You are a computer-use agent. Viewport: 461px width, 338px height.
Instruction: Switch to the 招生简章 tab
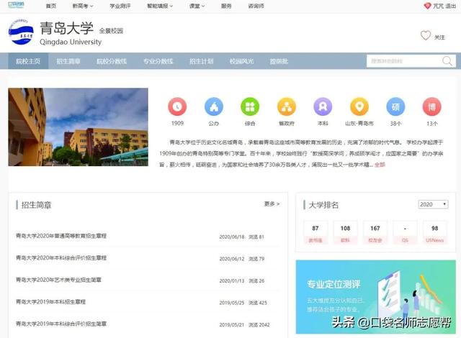pos(68,61)
